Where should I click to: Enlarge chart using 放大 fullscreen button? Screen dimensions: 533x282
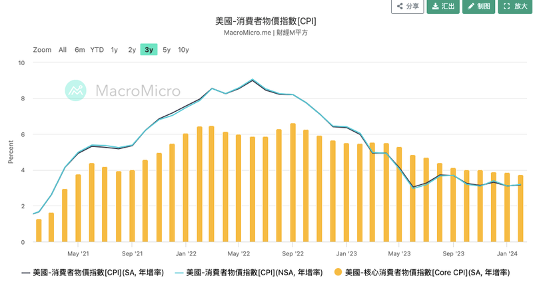coord(515,6)
